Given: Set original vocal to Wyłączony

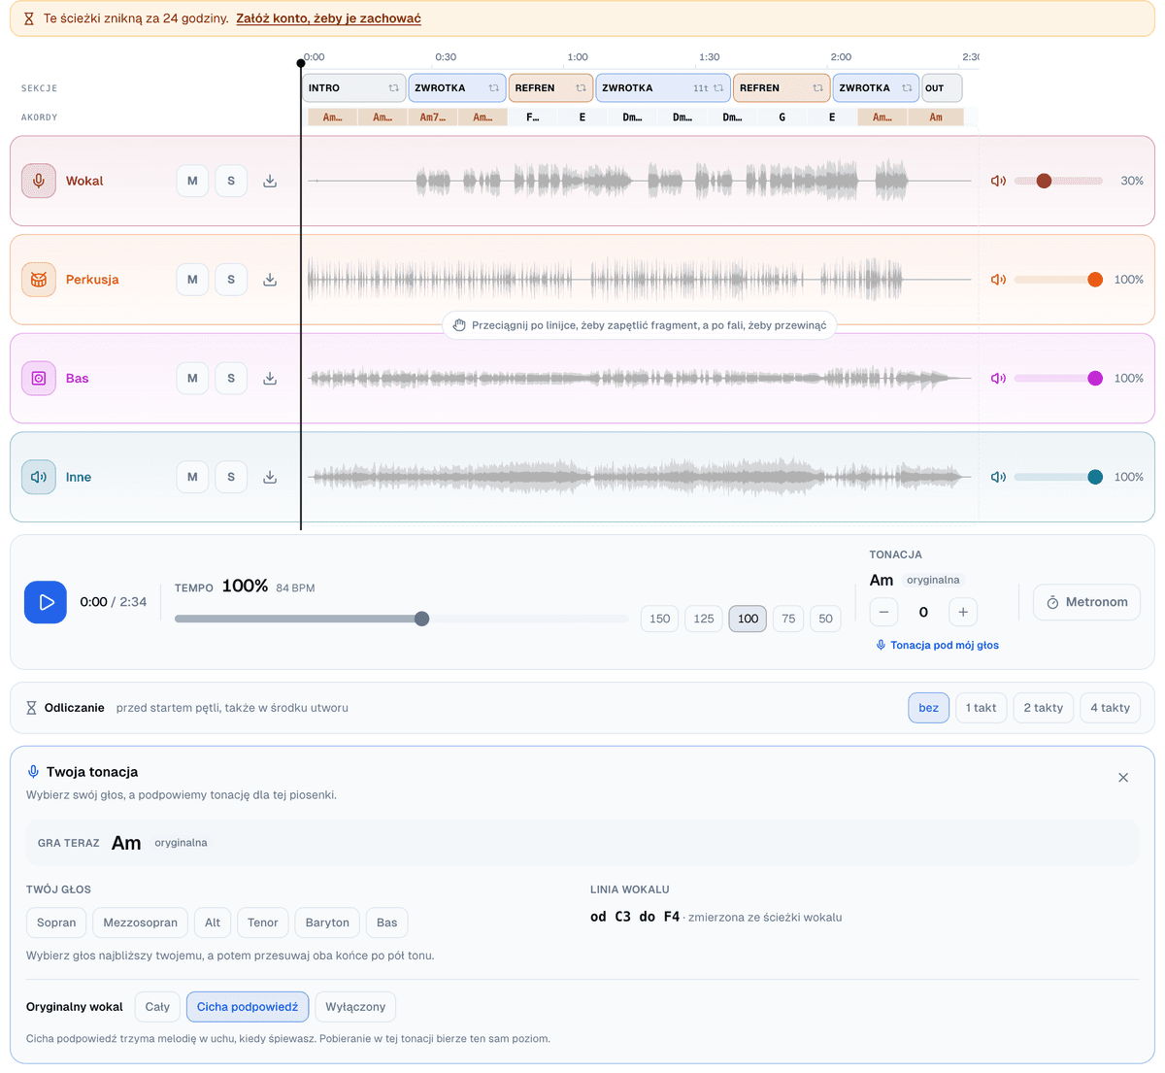Looking at the screenshot, I should 355,1007.
